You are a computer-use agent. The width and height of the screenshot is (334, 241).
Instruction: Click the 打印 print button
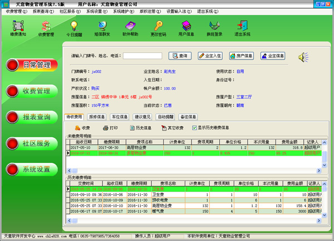(x=110, y=128)
